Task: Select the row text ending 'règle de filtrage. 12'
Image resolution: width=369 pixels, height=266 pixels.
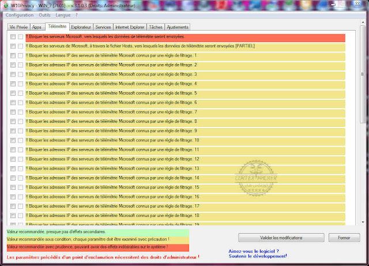Action: tap(112, 159)
